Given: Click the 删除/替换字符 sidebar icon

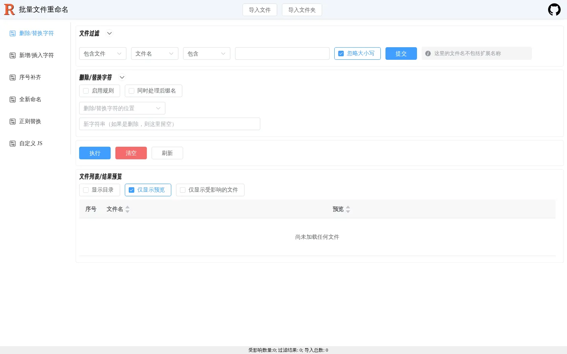Looking at the screenshot, I should coord(13,33).
